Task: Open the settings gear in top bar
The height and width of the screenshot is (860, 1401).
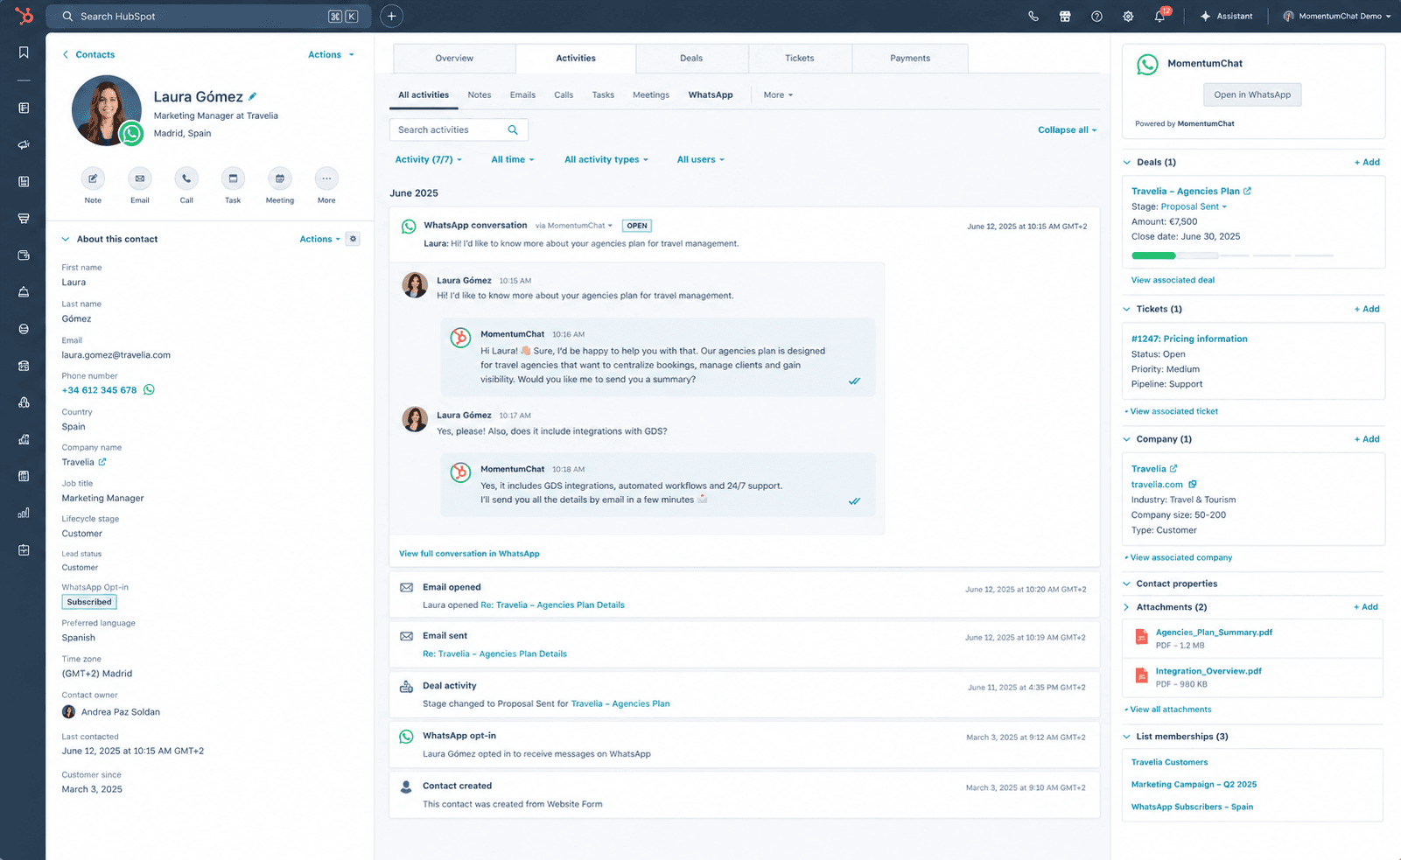Action: tap(1128, 16)
